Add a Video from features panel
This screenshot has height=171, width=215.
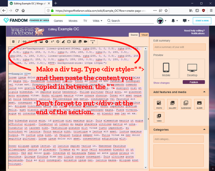coord(159,117)
